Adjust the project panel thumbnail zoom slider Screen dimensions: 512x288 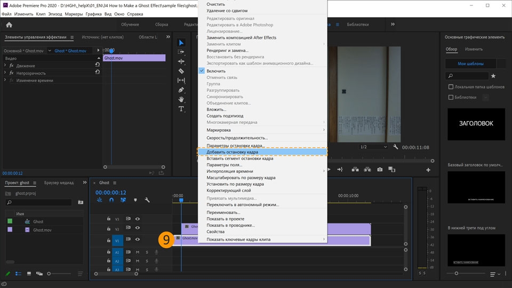[49, 274]
